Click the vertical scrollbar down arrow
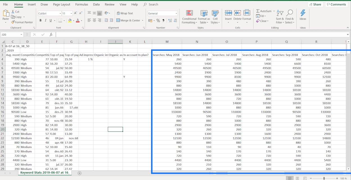The width and height of the screenshot is (351, 180). (349, 169)
